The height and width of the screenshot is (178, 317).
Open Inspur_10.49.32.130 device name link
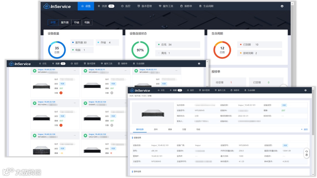(x=46, y=134)
